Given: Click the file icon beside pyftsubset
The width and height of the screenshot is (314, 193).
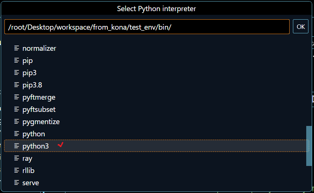Looking at the screenshot, I should [17, 109].
